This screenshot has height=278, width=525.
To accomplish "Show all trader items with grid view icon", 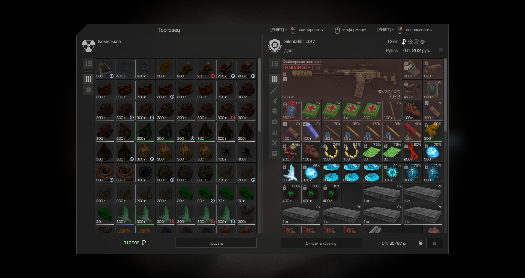I will click(88, 79).
